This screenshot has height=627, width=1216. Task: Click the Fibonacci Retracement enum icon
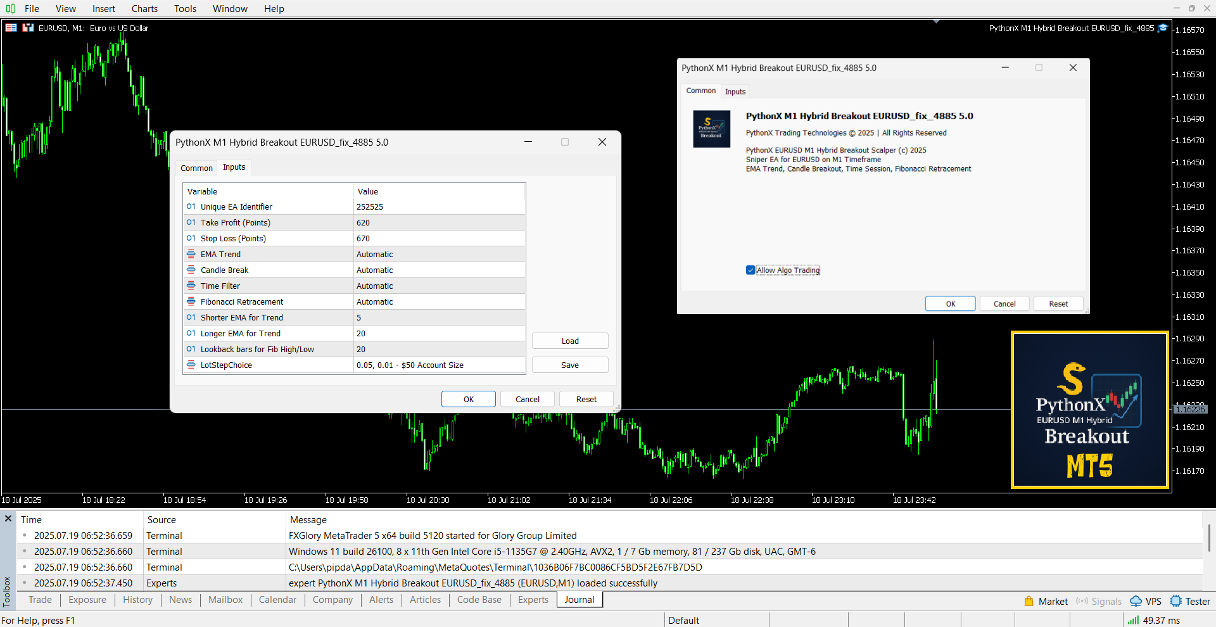[191, 301]
